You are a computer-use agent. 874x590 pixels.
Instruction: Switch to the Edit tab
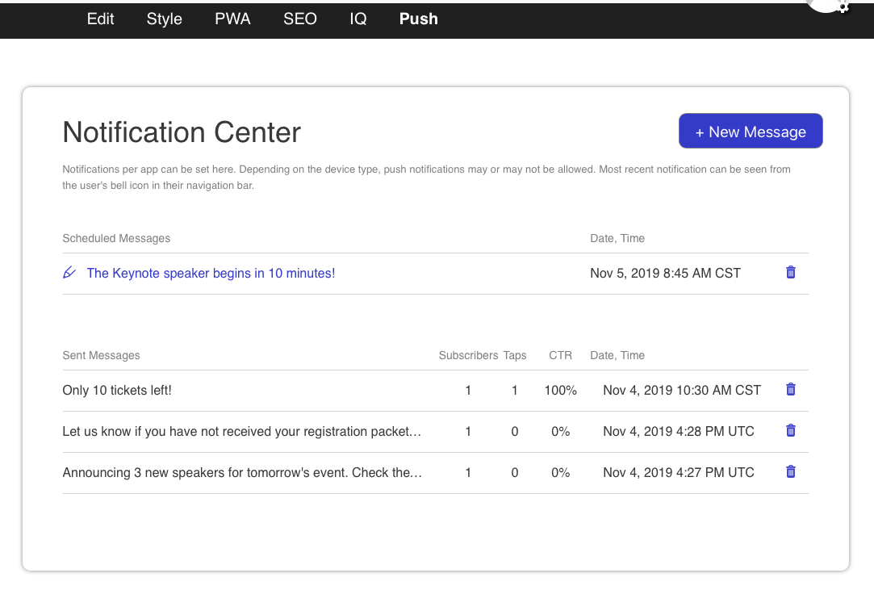(x=100, y=19)
